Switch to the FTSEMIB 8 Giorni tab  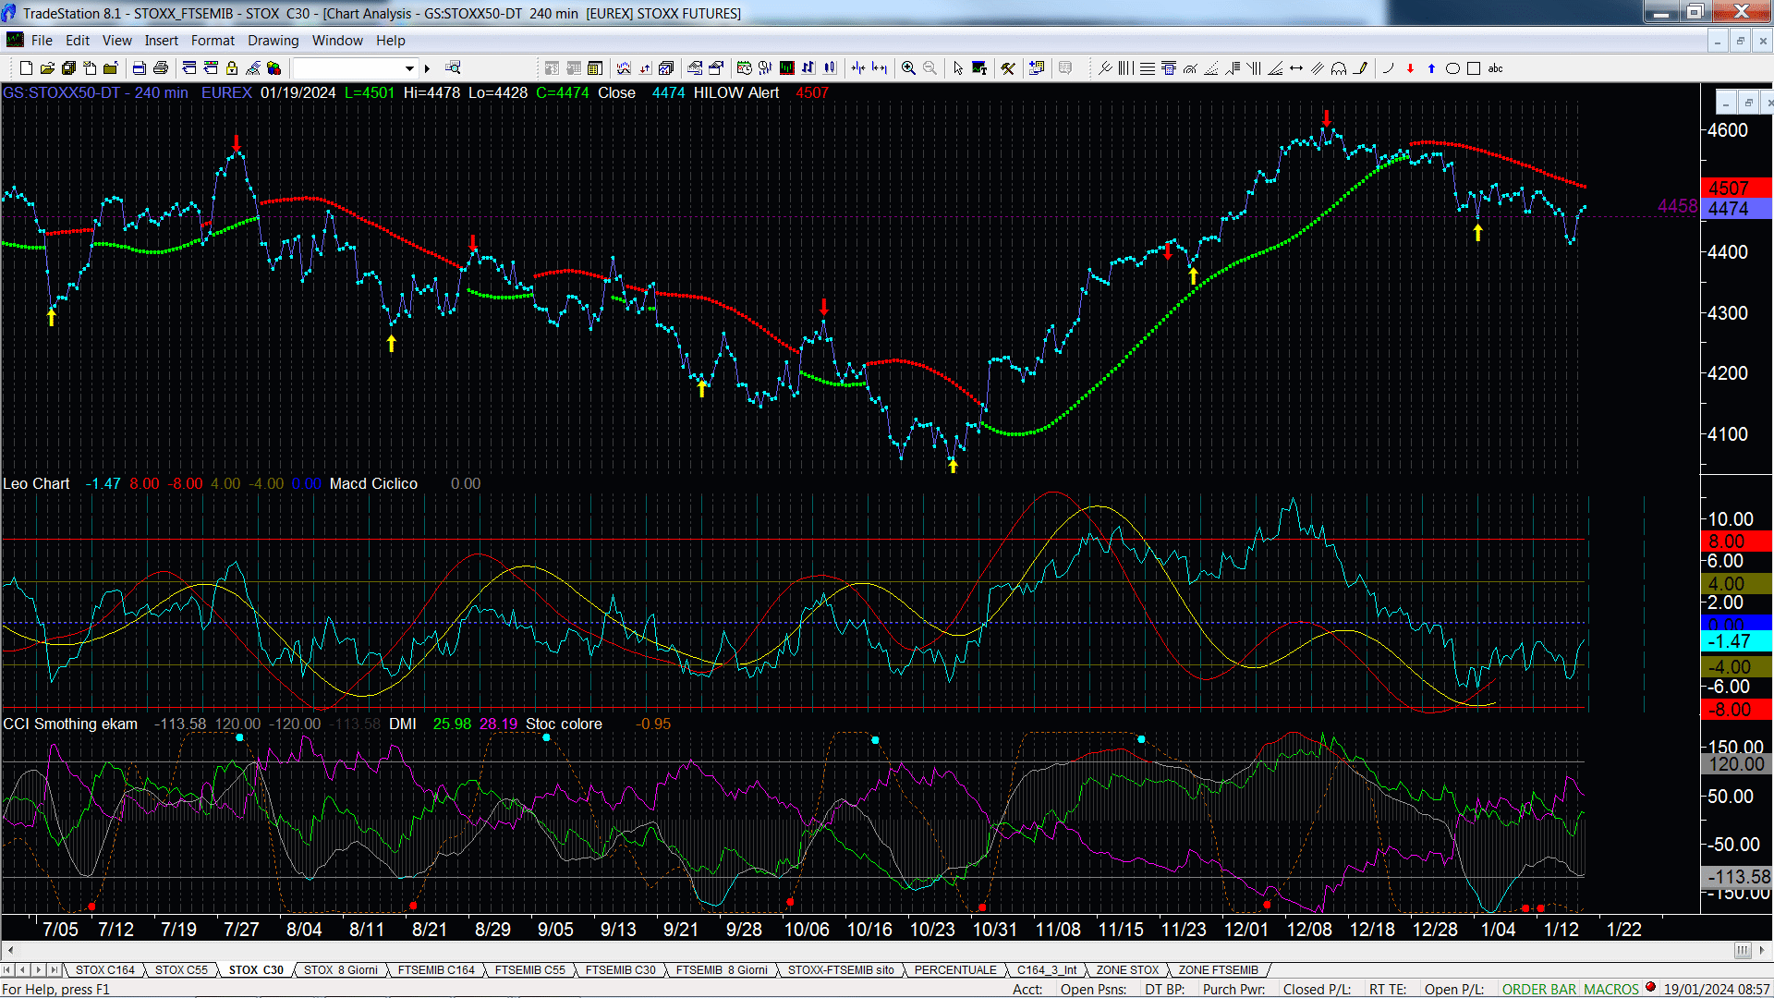[x=722, y=970]
